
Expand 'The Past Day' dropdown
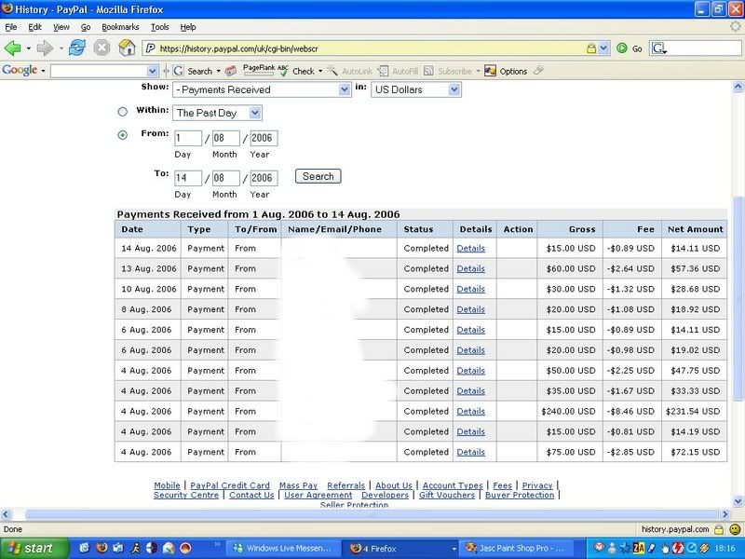click(x=217, y=113)
